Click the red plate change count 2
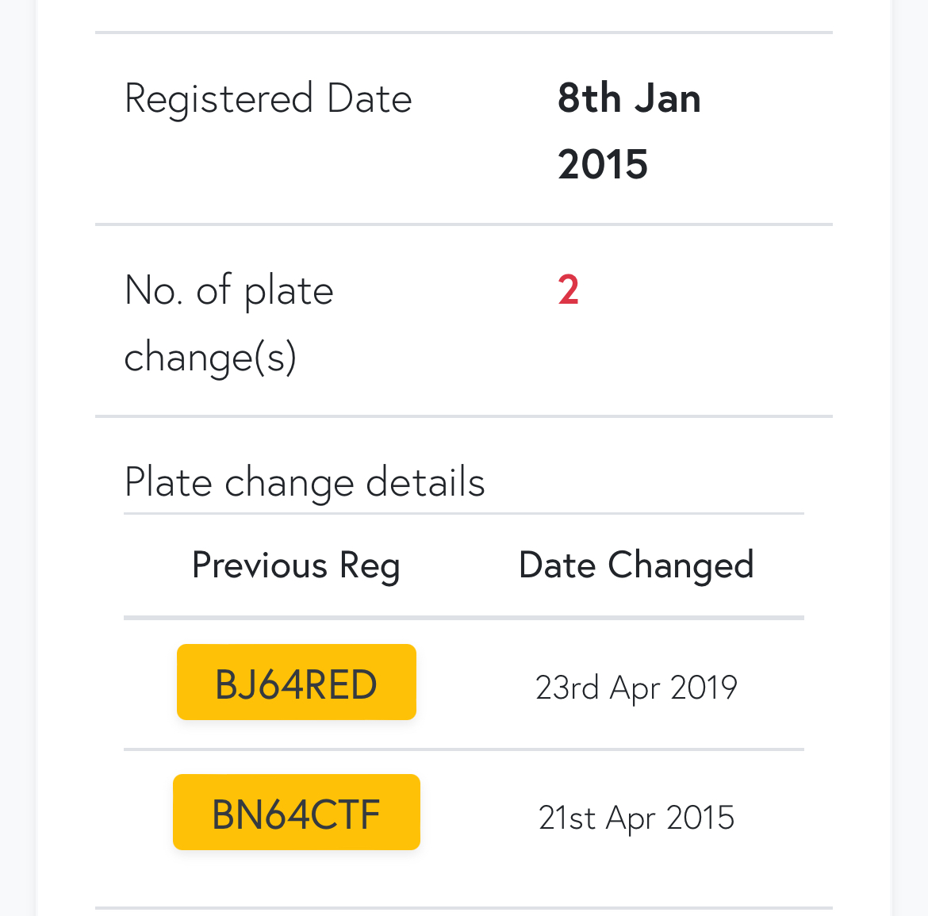Screen dimensions: 928x916 click(x=568, y=290)
